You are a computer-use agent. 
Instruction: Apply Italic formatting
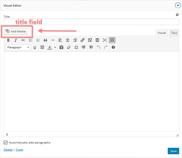pyautogui.click(x=16, y=40)
